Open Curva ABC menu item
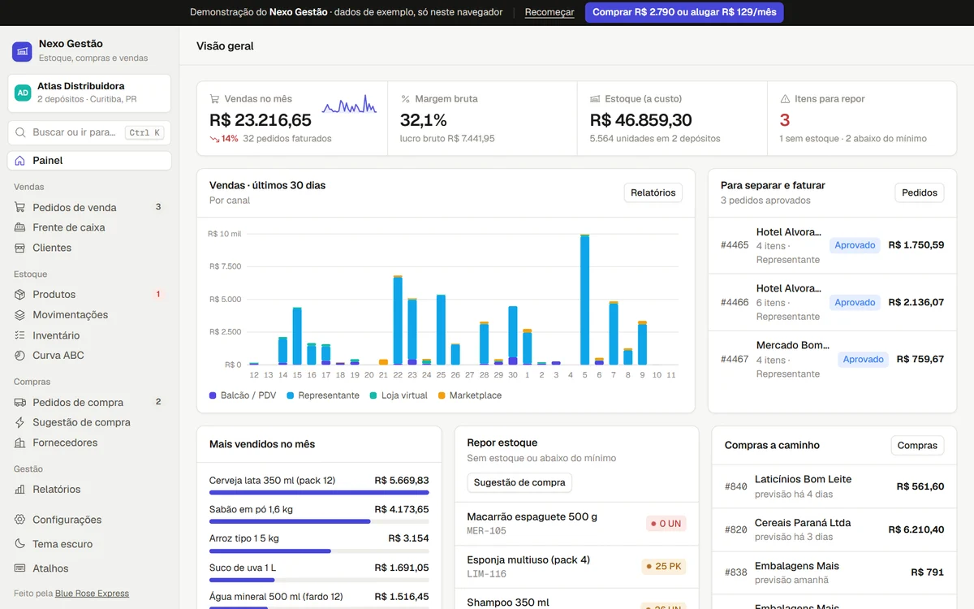 [89, 355]
